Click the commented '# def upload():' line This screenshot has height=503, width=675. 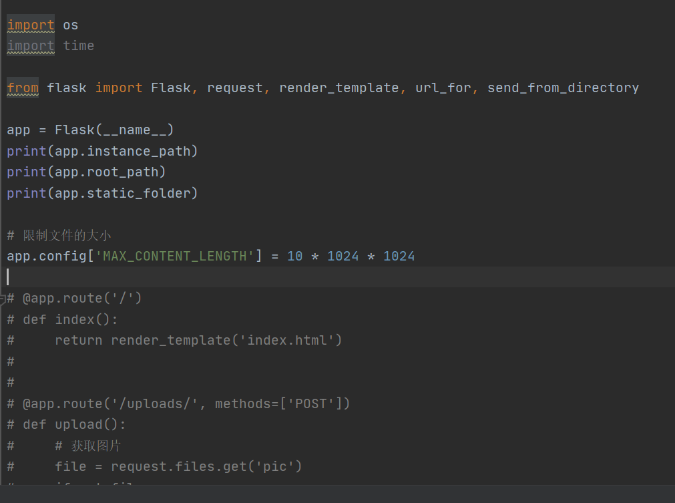click(x=67, y=425)
